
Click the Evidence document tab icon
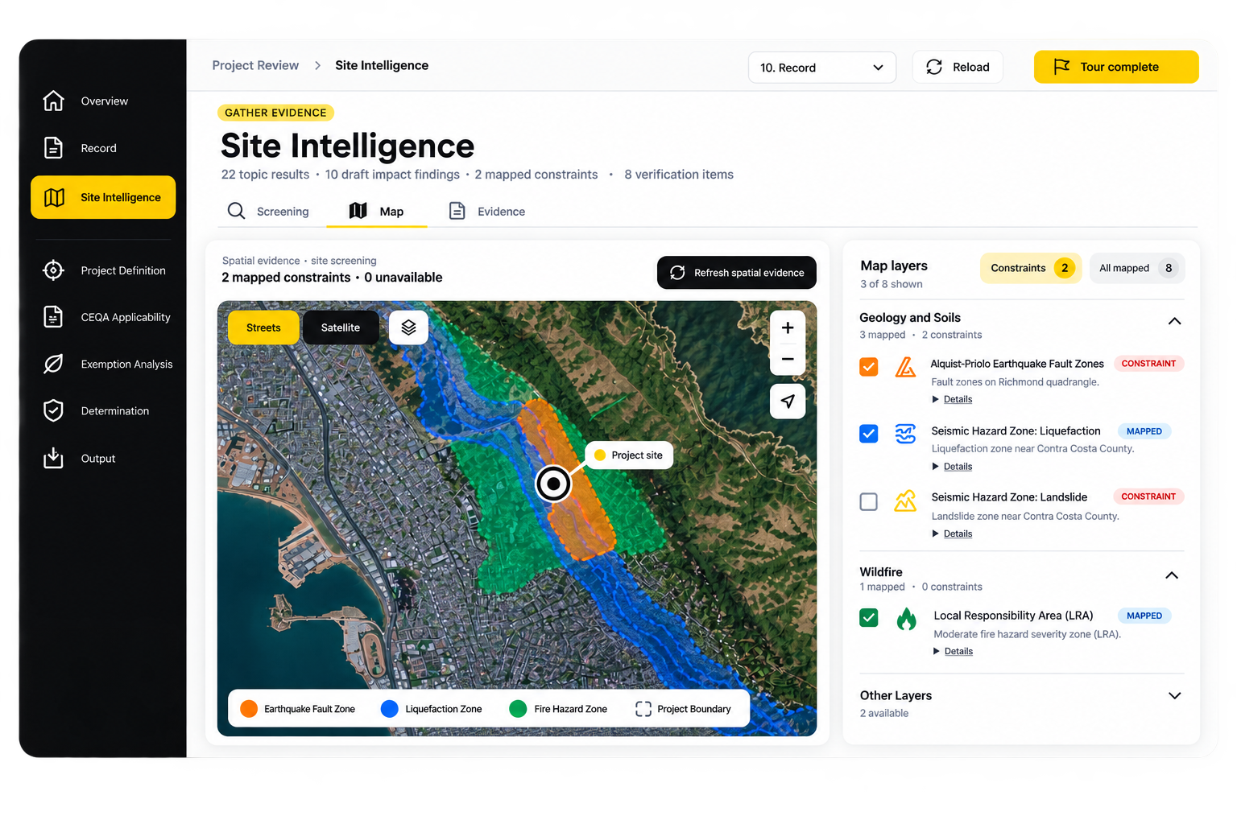[x=457, y=211]
